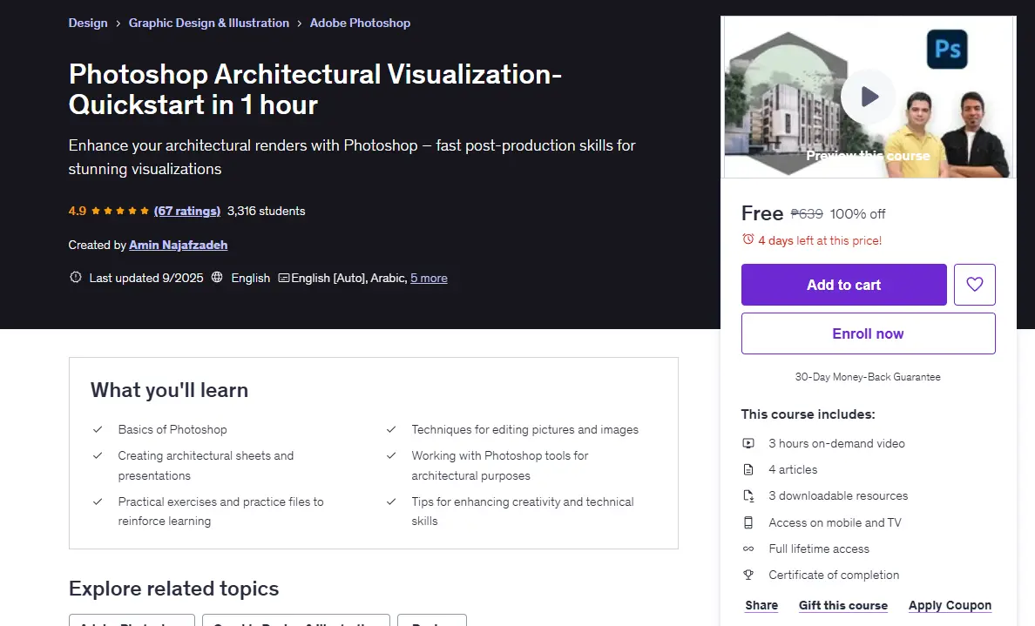The width and height of the screenshot is (1035, 626).
Task: Click the Enroll now button
Action: click(868, 333)
